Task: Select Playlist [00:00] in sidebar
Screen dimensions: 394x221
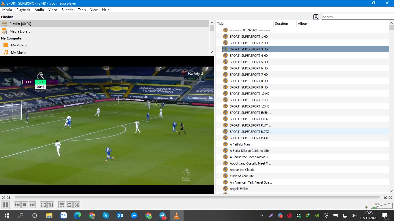Action: point(104,24)
